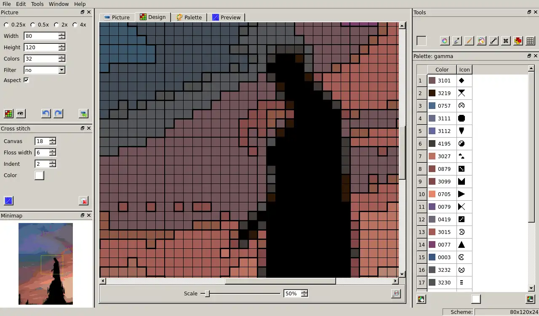This screenshot has width=539, height=316.
Task: Remove a color from the palette
Action: pyautogui.click(x=530, y=299)
